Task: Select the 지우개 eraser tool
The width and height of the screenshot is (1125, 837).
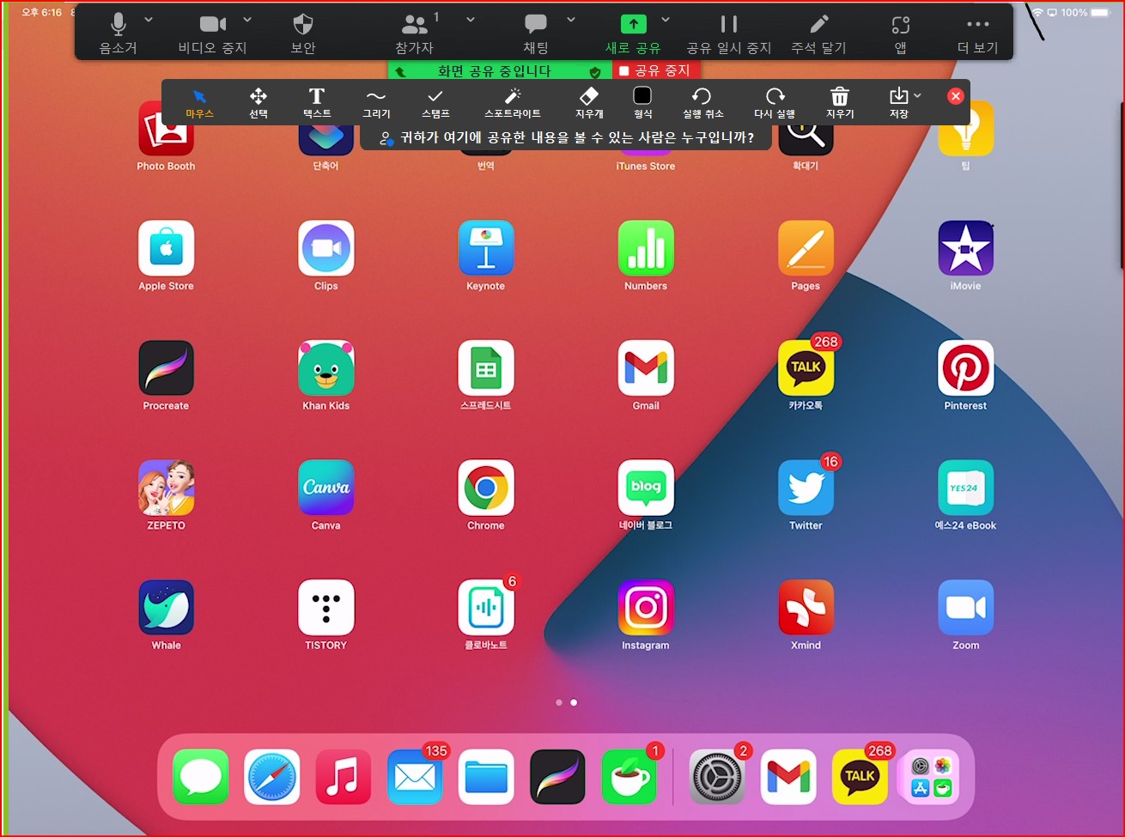Action: coord(589,103)
